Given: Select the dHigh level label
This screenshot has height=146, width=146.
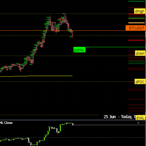Looking at the screenshot, I should [140, 11].
